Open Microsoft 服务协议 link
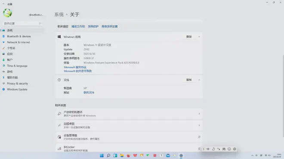Screen dimensions: 284x159 click(x=75, y=67)
